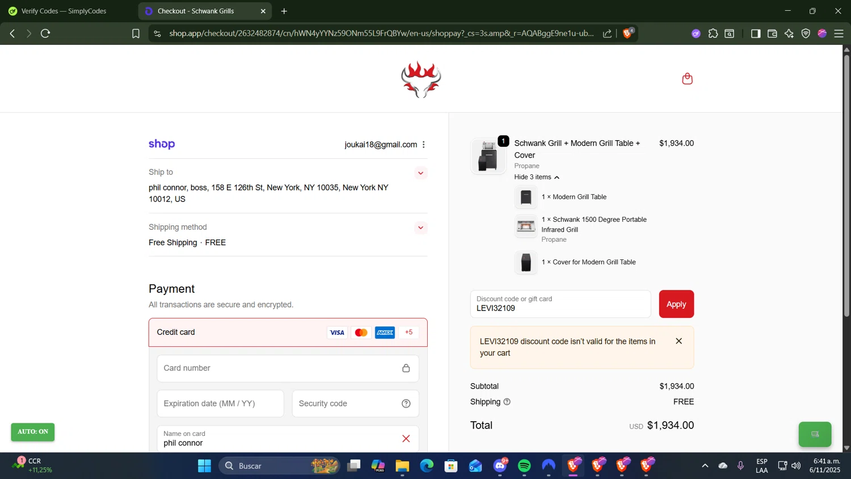Image resolution: width=851 pixels, height=479 pixels.
Task: Show the +5 more card brands
Action: (x=408, y=333)
